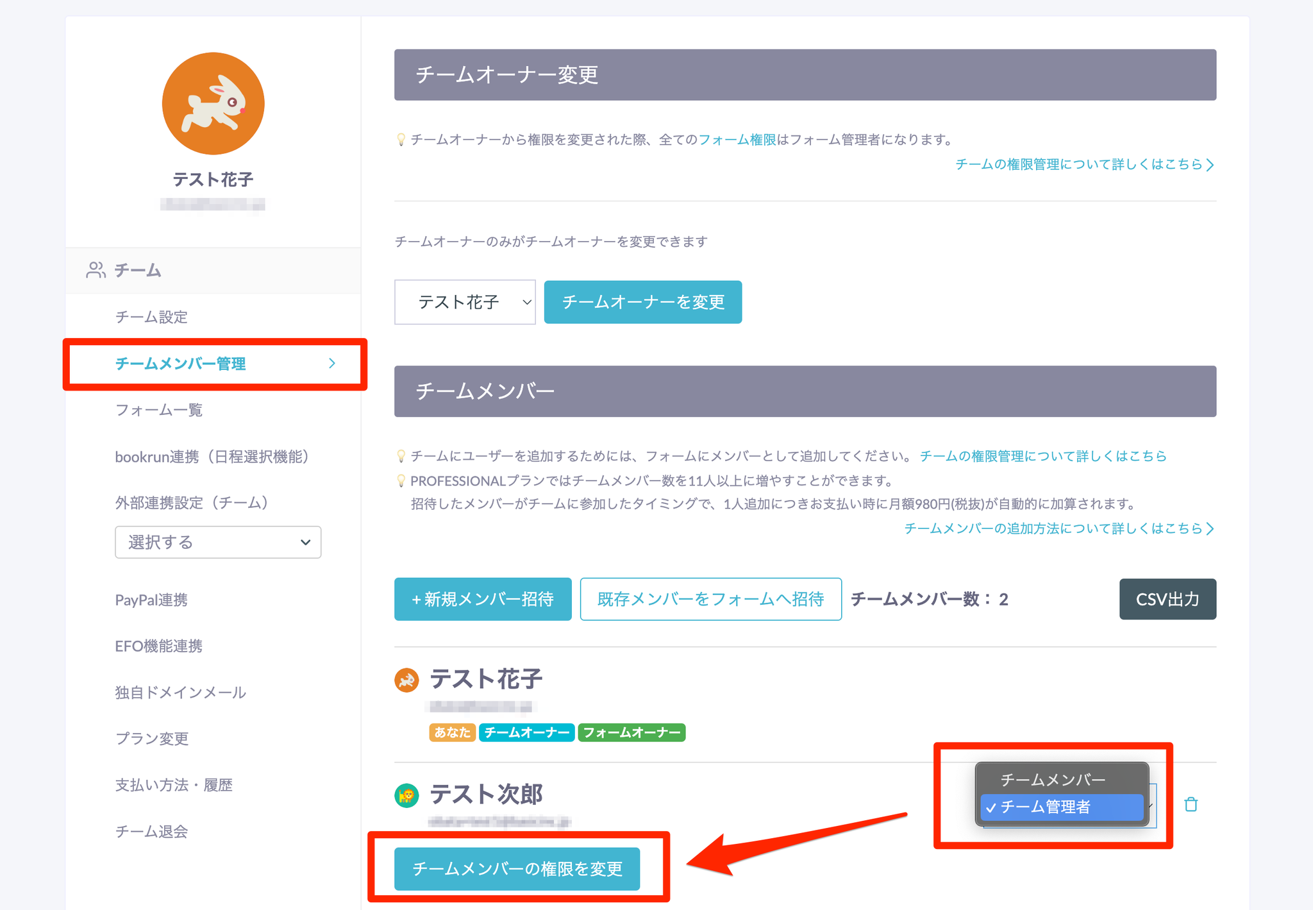The width and height of the screenshot is (1313, 910).
Task: Go to フォーム一覧 sidebar item
Action: [x=159, y=410]
